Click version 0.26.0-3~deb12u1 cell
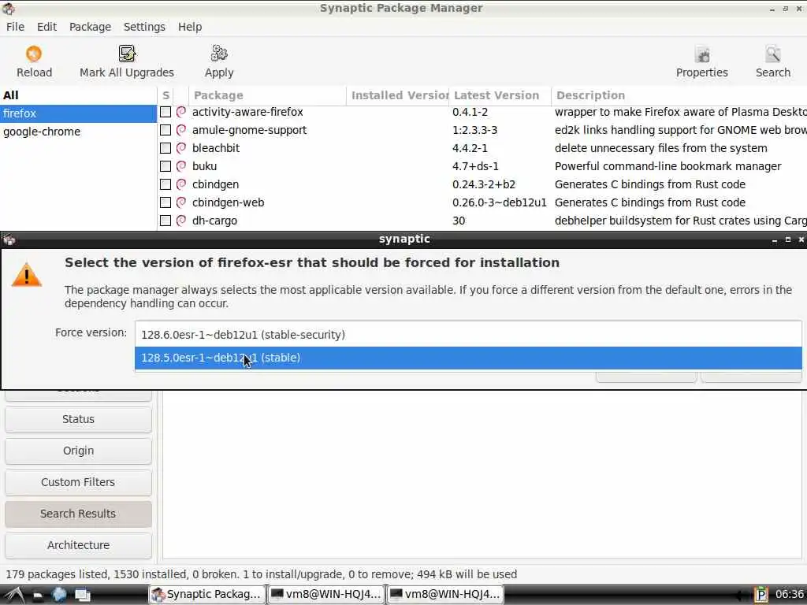 [499, 202]
